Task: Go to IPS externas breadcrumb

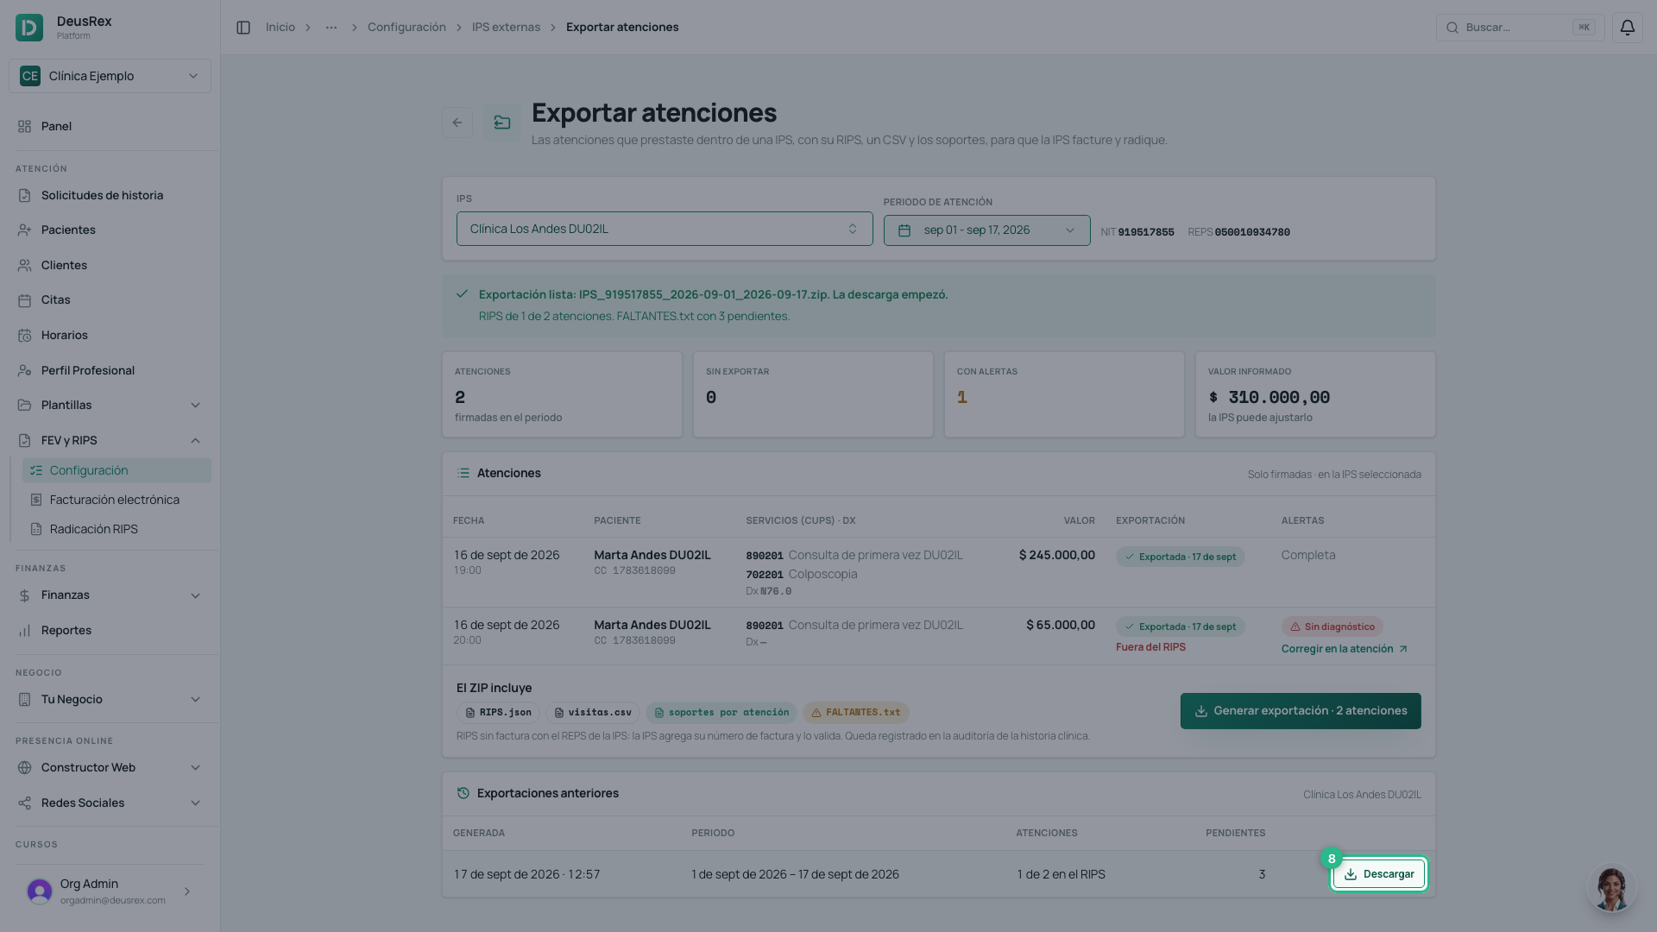Action: pyautogui.click(x=506, y=28)
